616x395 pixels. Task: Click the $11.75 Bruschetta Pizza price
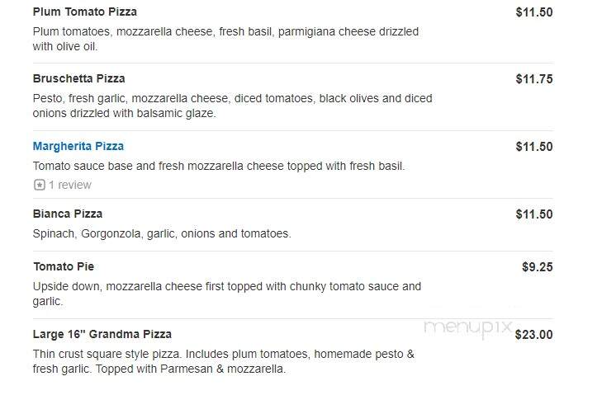pos(534,79)
